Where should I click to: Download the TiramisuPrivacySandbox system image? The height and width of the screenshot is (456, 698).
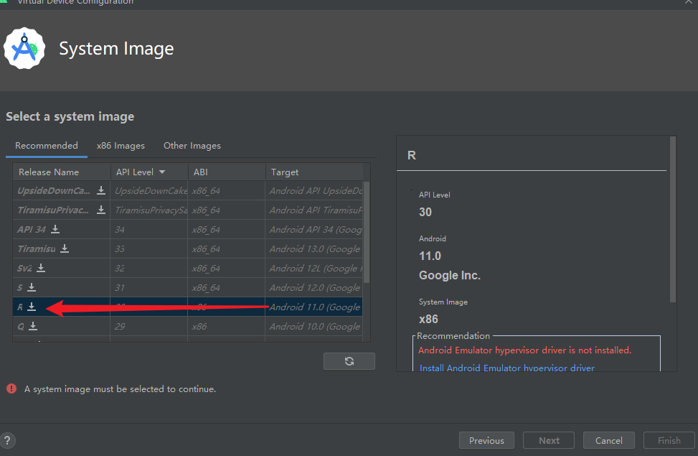tap(100, 210)
